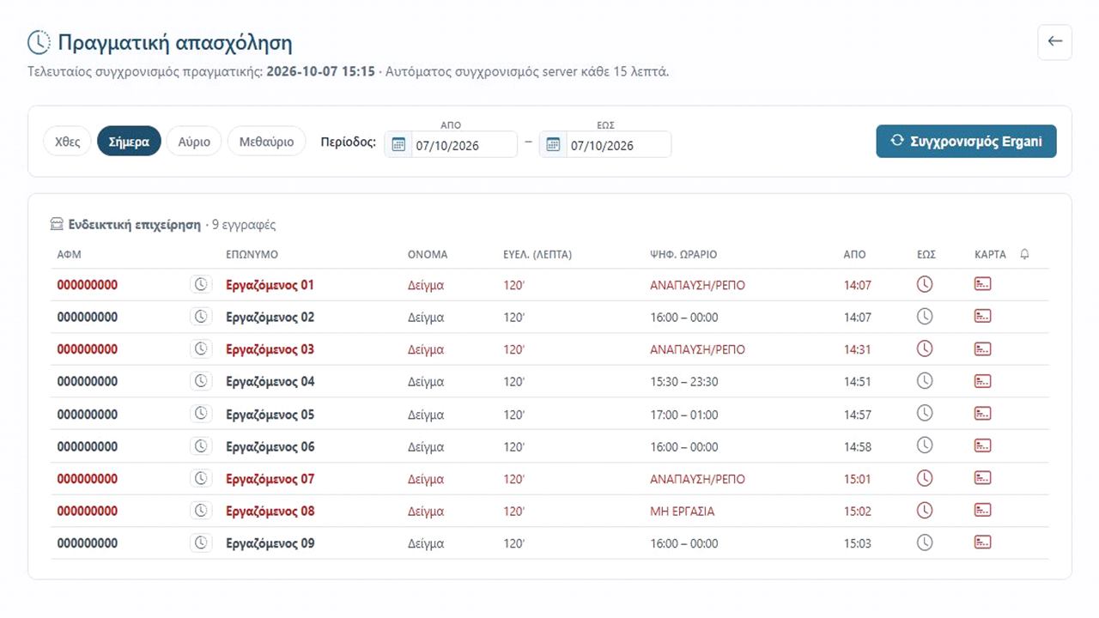Click clock icon beside Εργαζόμενος 01
Screen dimensions: 1099x618
[x=201, y=284]
